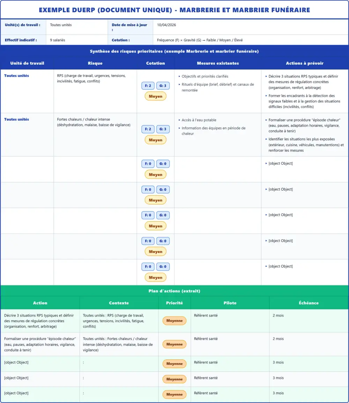This screenshot has height=403, width=349.
Task: Click the 'Rituels d'équipe (brief, débrief)' bullet
Action: [218, 87]
